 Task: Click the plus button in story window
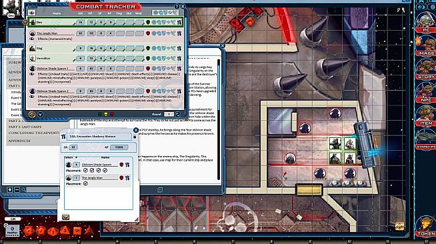[x=10, y=190]
